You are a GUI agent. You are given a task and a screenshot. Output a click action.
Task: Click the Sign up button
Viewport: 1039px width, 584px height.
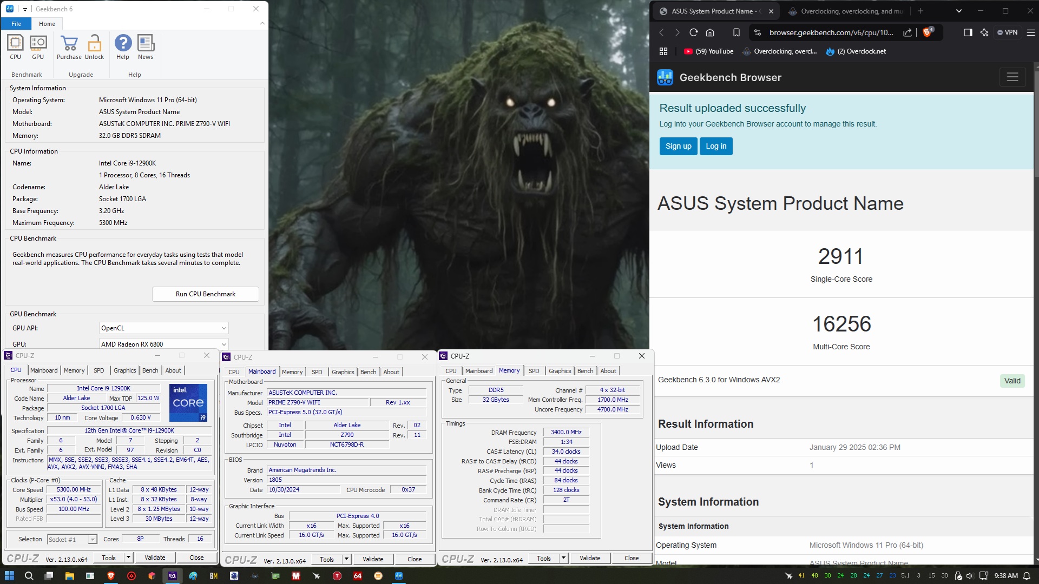[678, 146]
